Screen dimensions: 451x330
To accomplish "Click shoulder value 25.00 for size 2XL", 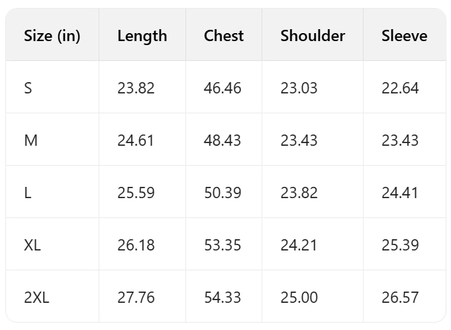I will pos(299,298).
